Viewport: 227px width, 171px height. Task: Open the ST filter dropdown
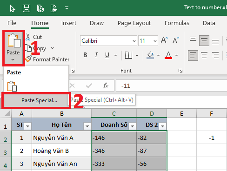pyautogui.click(x=28, y=126)
